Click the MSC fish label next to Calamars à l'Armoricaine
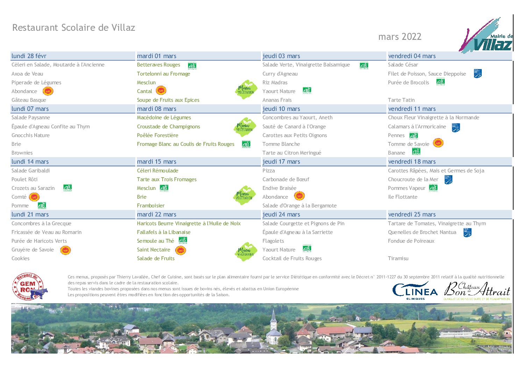 (456, 127)
